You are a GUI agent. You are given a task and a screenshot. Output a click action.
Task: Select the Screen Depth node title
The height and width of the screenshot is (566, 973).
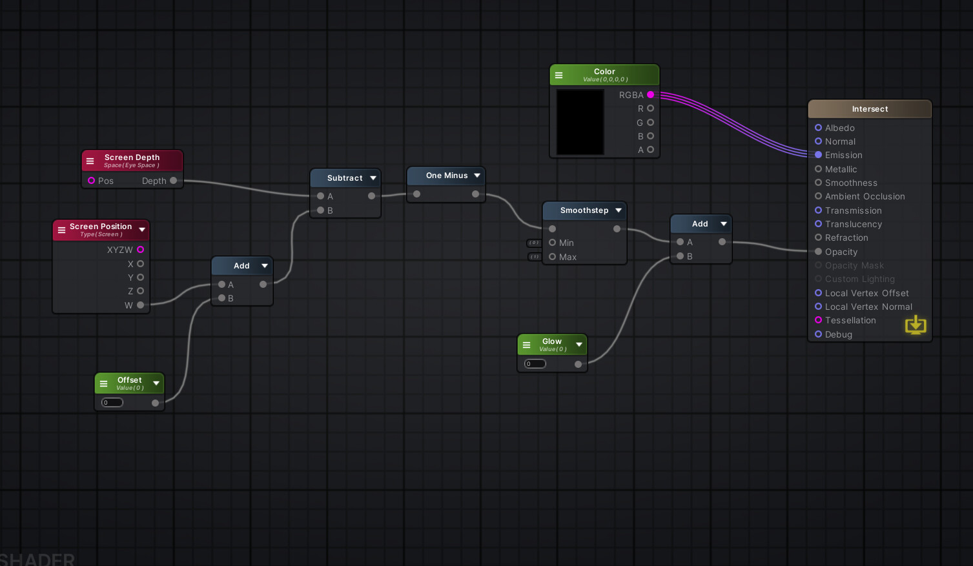pyautogui.click(x=132, y=157)
